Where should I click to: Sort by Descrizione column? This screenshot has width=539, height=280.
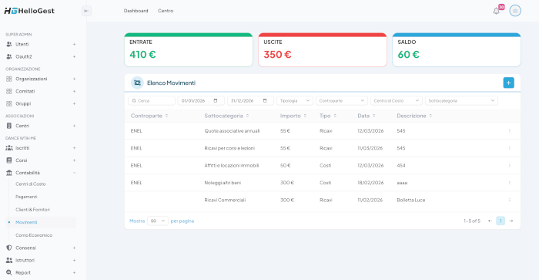pos(430,116)
